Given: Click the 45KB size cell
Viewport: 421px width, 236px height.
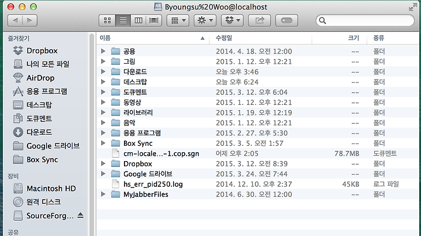Looking at the screenshot, I should [351, 184].
